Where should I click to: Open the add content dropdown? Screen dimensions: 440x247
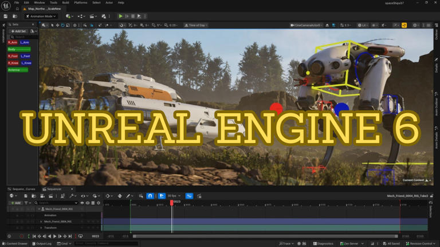(69, 16)
